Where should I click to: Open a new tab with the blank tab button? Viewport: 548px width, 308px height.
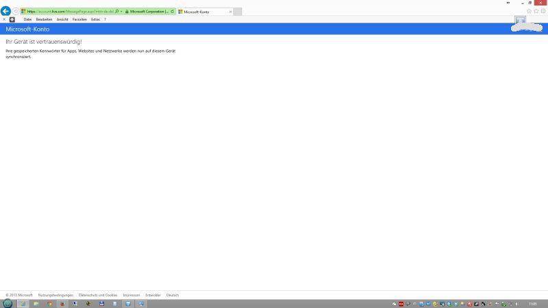pyautogui.click(x=238, y=12)
